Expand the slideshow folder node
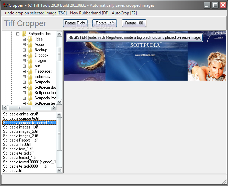Image resolution: width=228 pixels, height=186 pixels. (24, 77)
